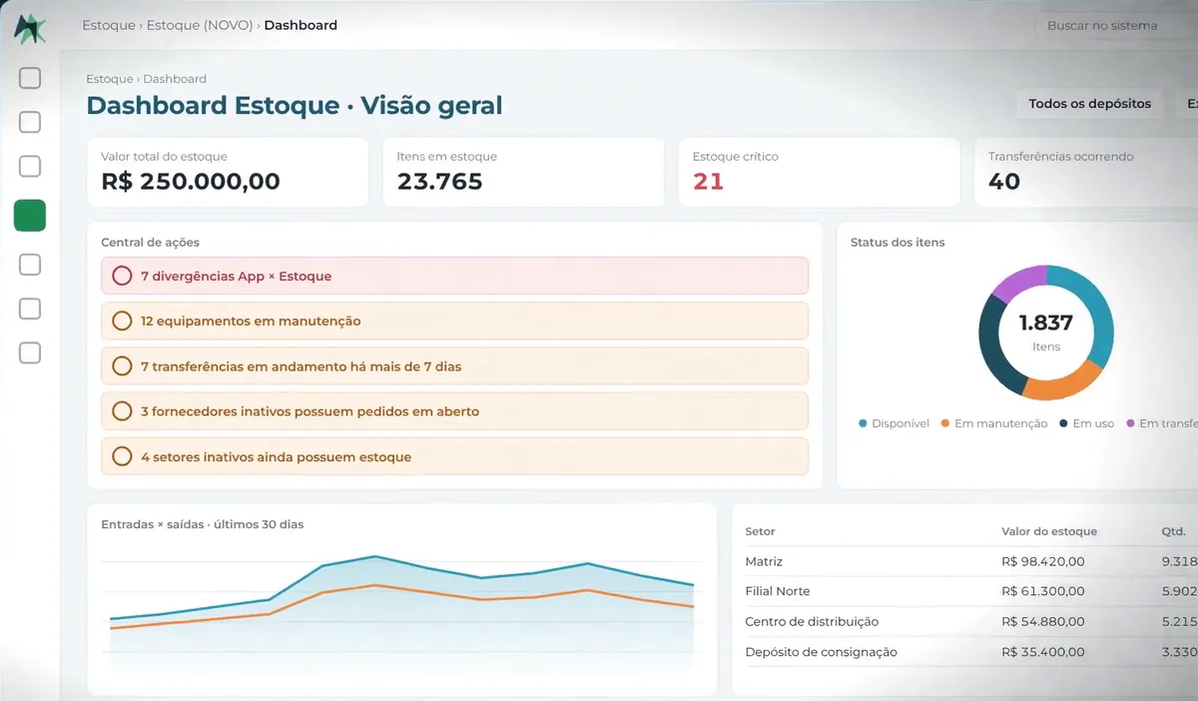1198x701 pixels.
Task: Select the Filial Norte table row
Action: [971, 591]
